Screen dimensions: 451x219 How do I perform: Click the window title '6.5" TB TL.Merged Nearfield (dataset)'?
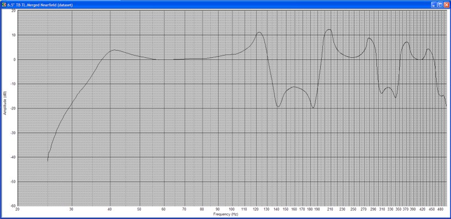(40, 5)
